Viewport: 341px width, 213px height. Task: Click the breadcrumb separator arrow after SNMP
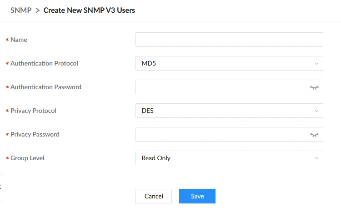[38, 10]
